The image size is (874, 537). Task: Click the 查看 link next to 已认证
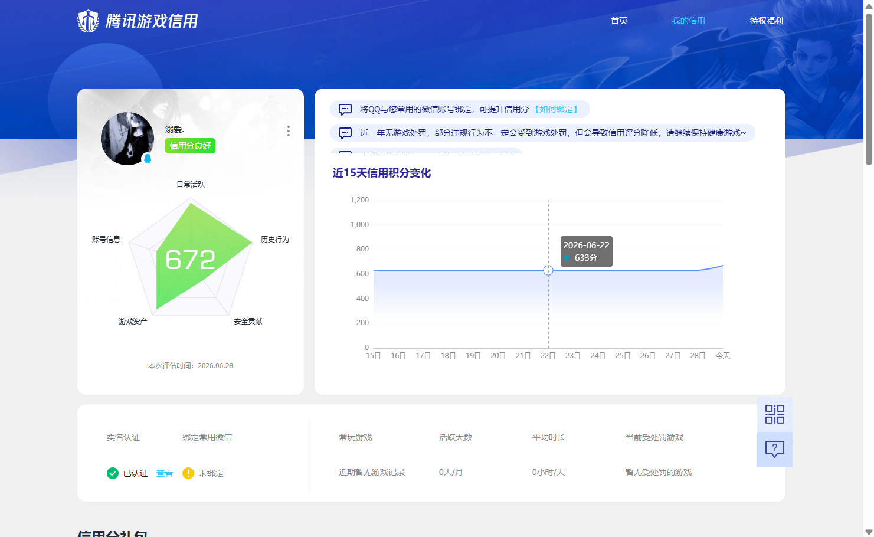coord(165,473)
